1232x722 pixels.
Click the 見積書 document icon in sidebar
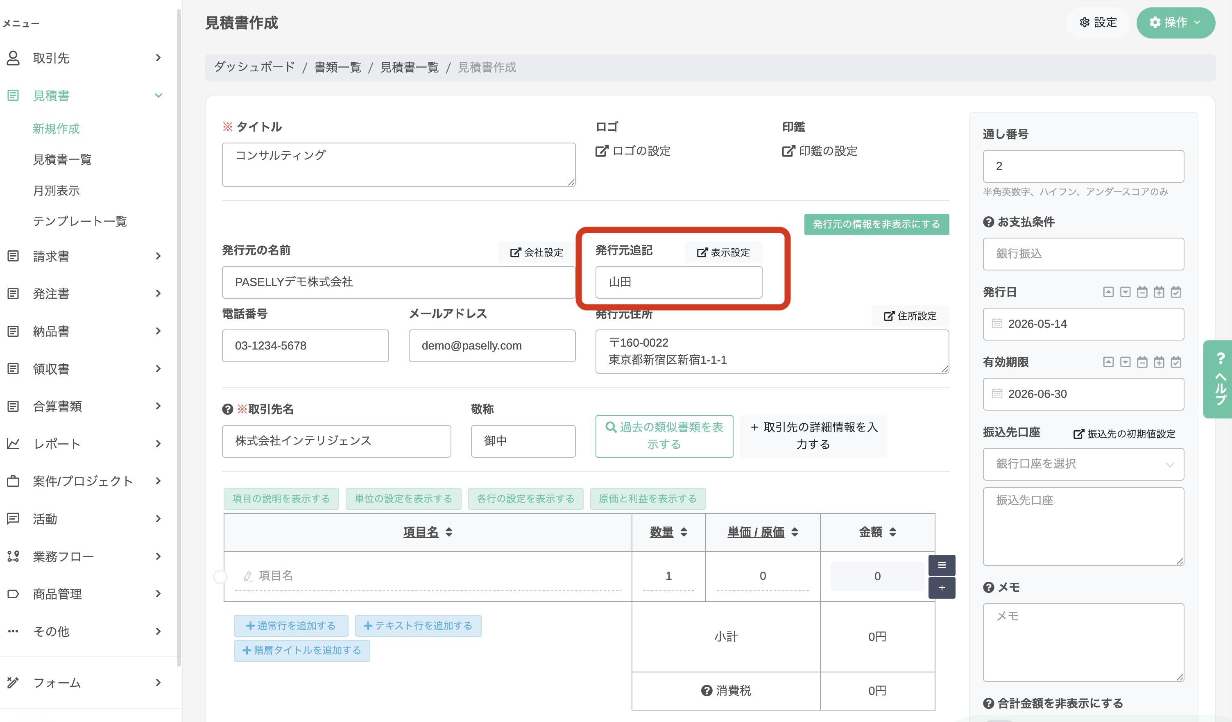click(x=13, y=95)
